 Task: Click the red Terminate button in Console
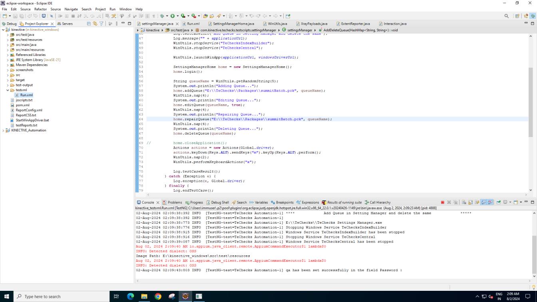(x=442, y=203)
